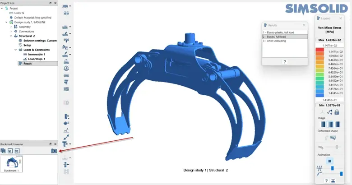Click the collapse all bookmarks icon
The image size is (352, 185).
tap(17, 150)
